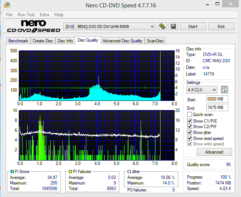Click PI Failures average 0.03

pyautogui.click(x=112, y=177)
